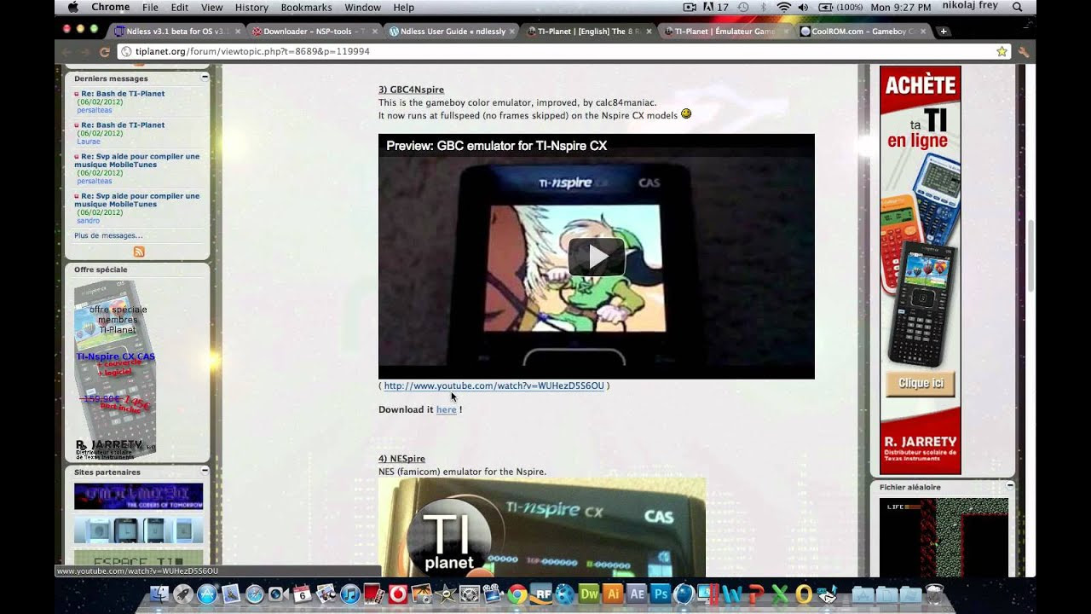The width and height of the screenshot is (1091, 614).
Task: Launch Dreamweaver from the dock
Action: coord(589,594)
